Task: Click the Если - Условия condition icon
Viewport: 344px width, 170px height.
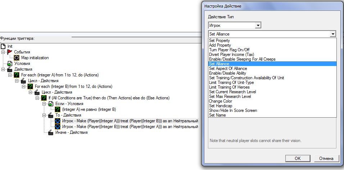Action: click(51, 104)
